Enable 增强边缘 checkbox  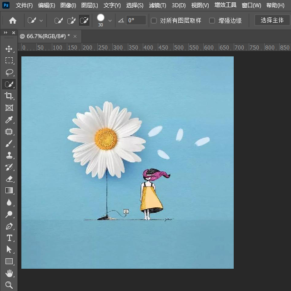(x=212, y=20)
